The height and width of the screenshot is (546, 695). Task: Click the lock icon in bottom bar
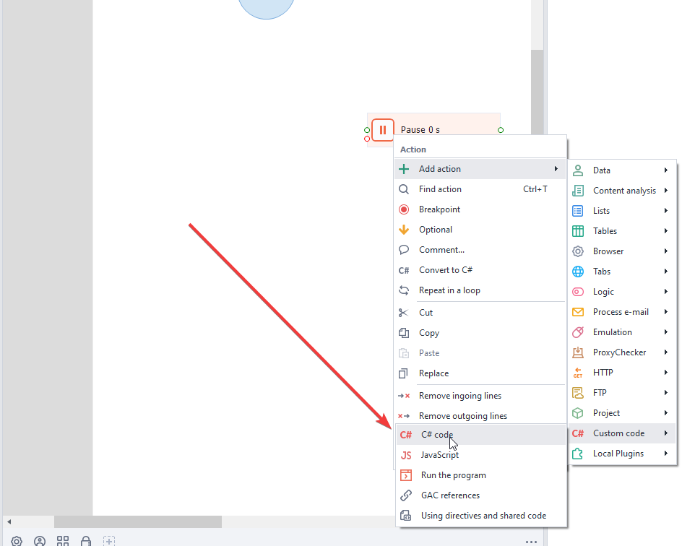pyautogui.click(x=86, y=541)
